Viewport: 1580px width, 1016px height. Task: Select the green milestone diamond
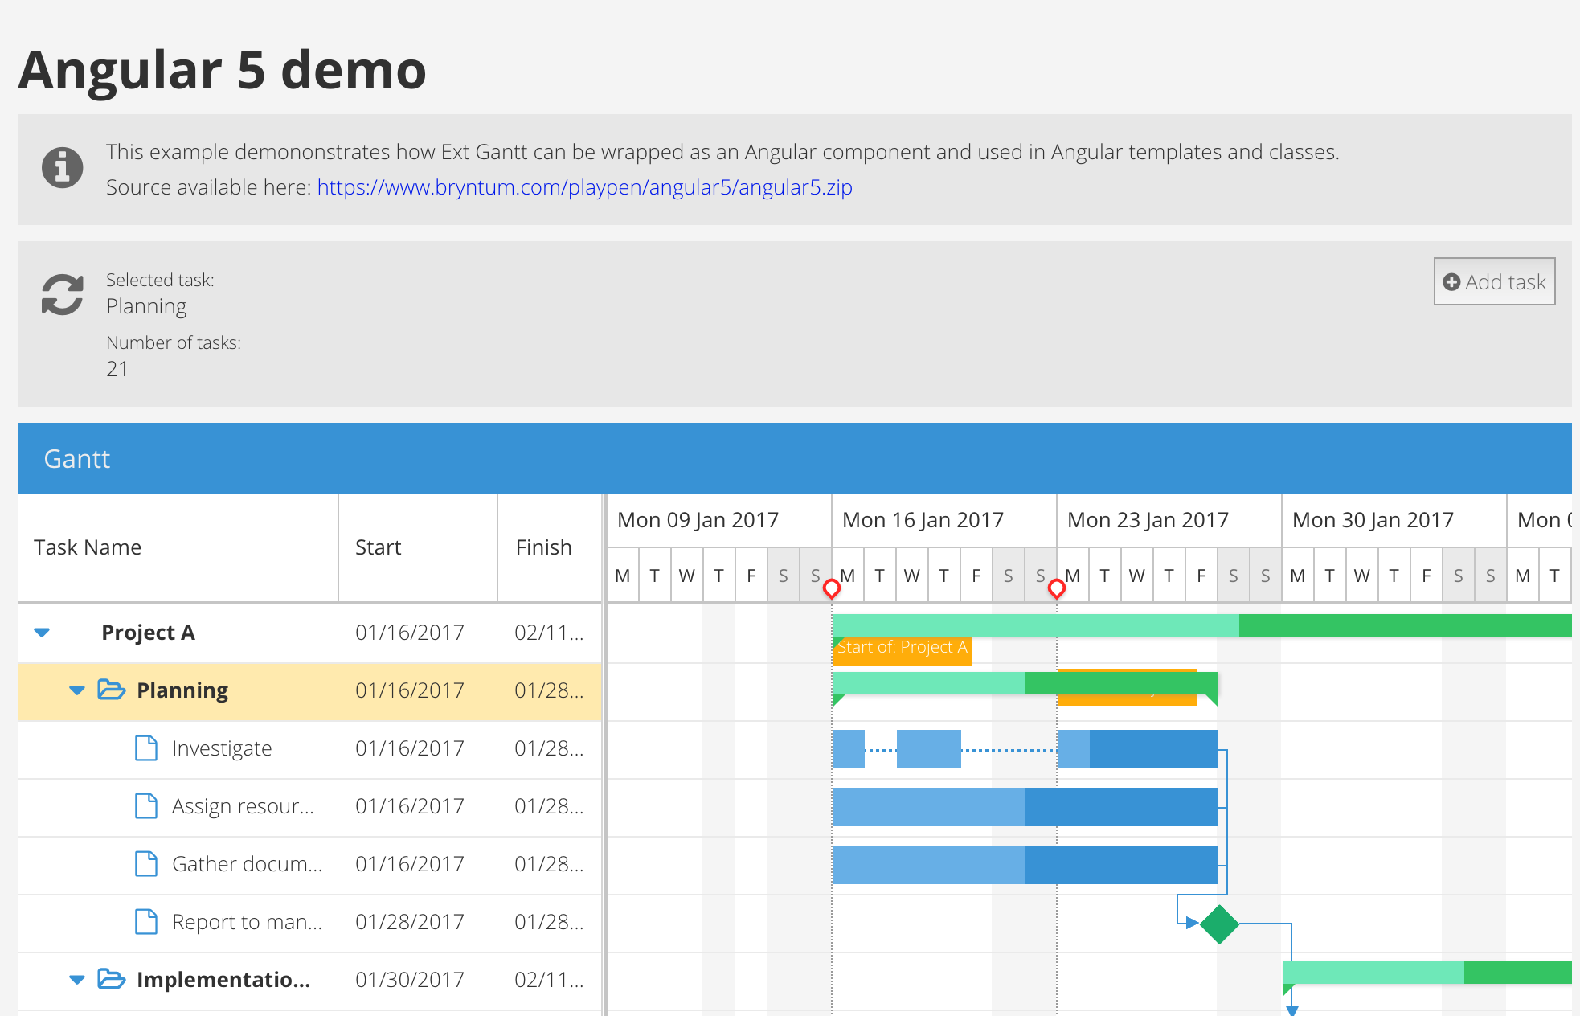pos(1221,924)
